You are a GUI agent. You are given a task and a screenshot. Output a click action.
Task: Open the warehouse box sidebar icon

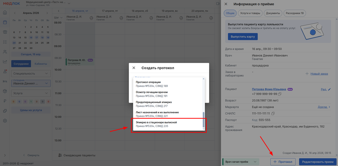5,91
